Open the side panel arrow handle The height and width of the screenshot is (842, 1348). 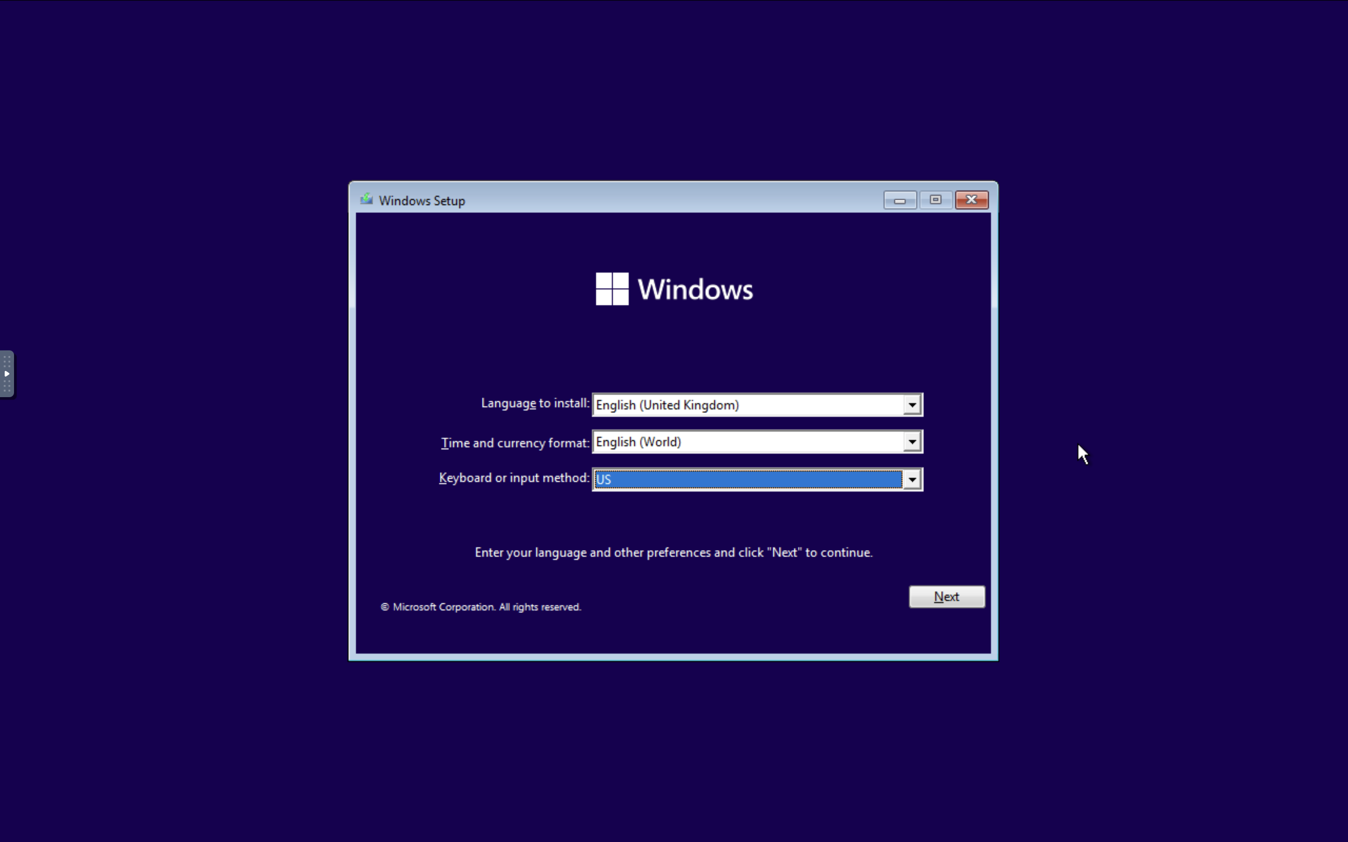(7, 374)
